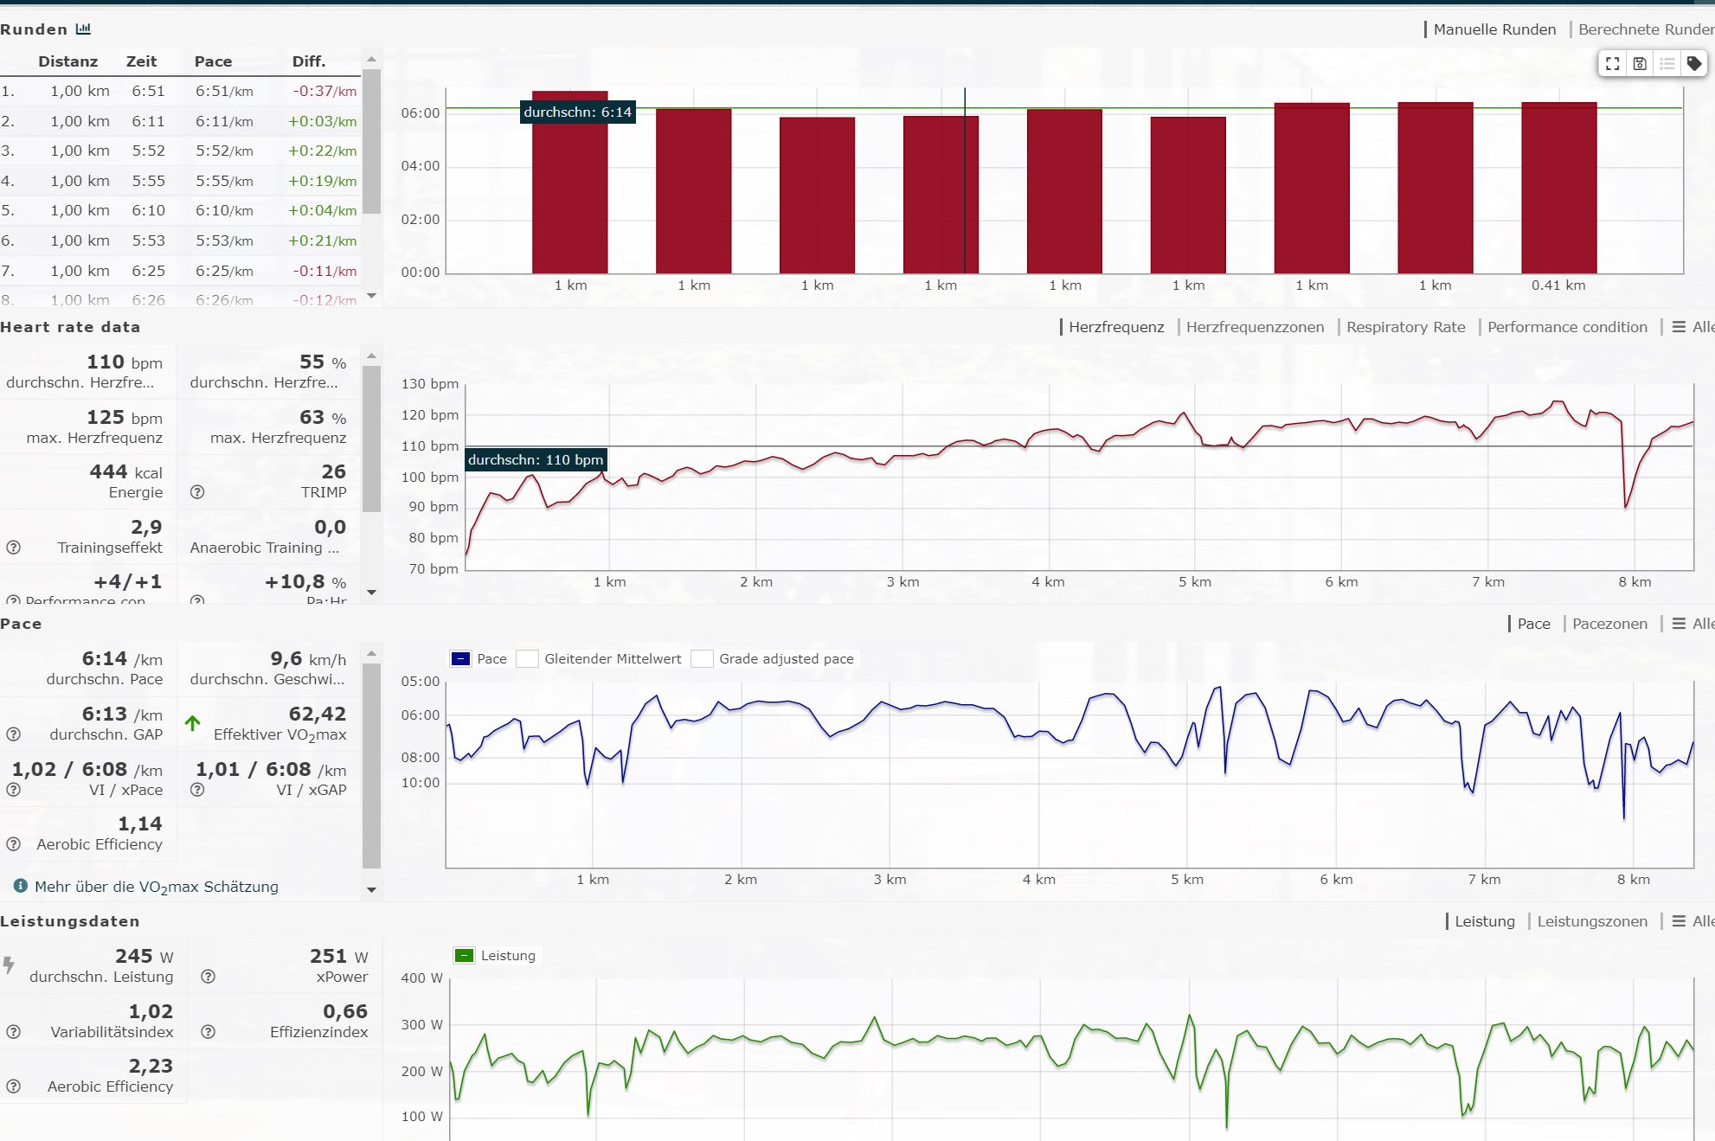Open the Alle menu in heart rate section

[1693, 327]
